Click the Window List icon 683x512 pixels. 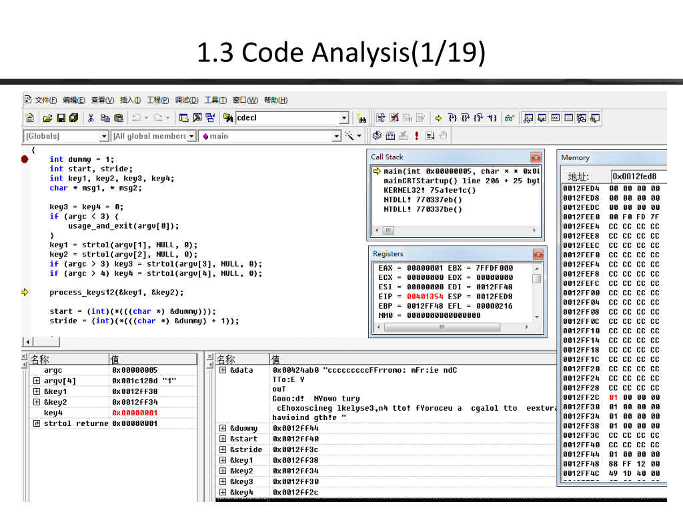click(210, 117)
